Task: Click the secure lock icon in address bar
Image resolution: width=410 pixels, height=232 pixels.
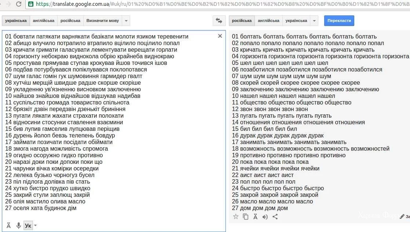Action: (x=30, y=4)
